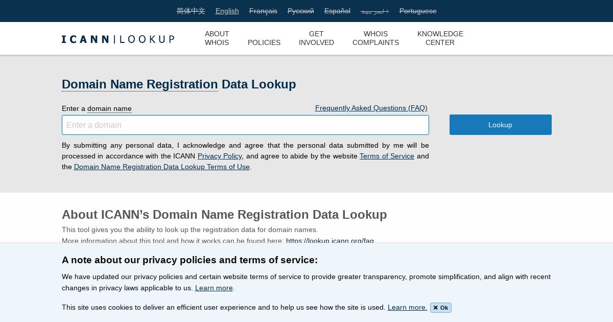Switch language to Русский
Image resolution: width=613 pixels, height=322 pixels.
click(x=301, y=11)
